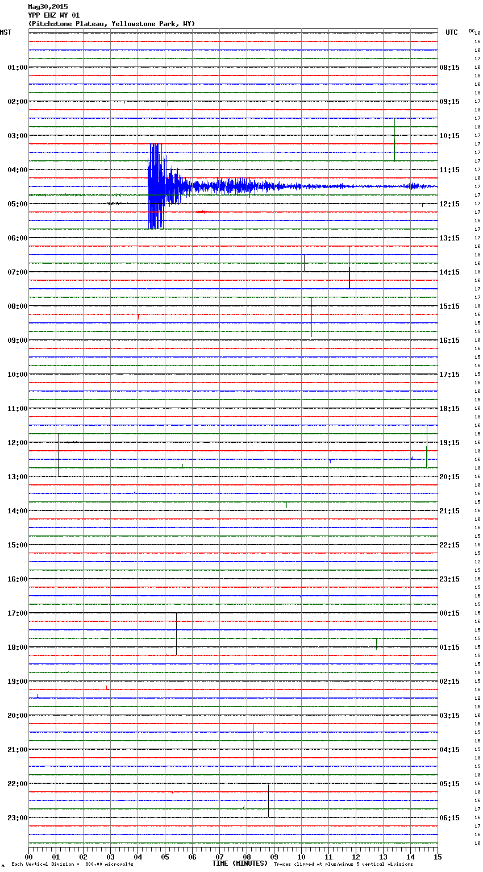Image resolution: width=483 pixels, height=872 pixels.
Task: Click the "11:15" UTC time label
Action: click(449, 170)
